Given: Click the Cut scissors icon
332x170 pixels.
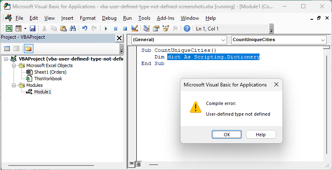Looking at the screenshot, I should 44,28.
